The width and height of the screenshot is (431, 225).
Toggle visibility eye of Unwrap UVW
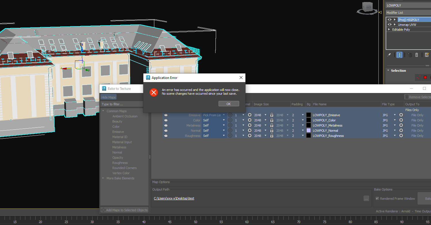point(390,25)
